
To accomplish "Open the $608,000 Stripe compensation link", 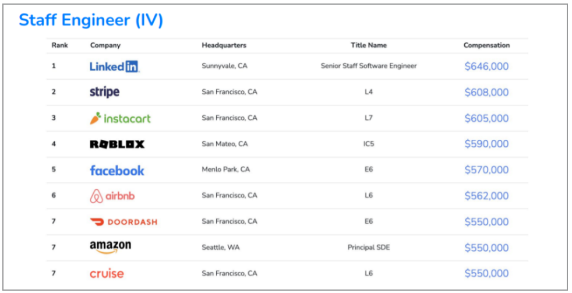I will [486, 92].
